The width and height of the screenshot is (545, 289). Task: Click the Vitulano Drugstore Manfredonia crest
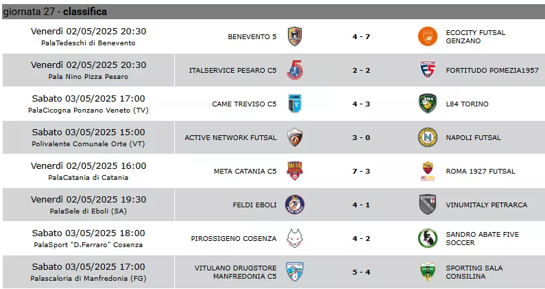(x=295, y=272)
